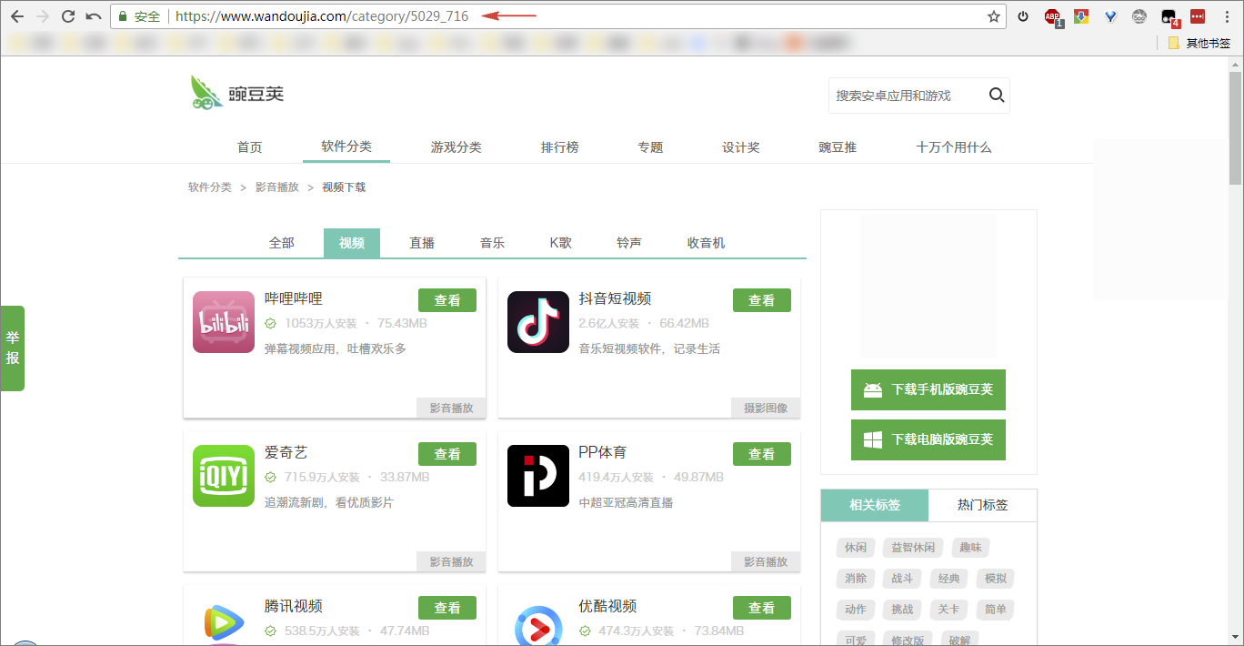This screenshot has width=1244, height=646.
Task: Click the 挑战 tag
Action: tap(902, 610)
